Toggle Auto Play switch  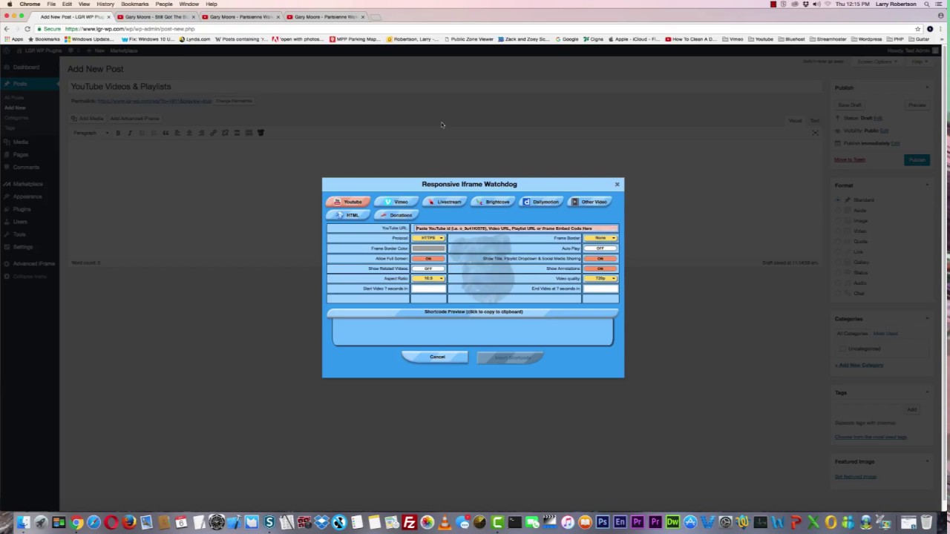tap(600, 248)
